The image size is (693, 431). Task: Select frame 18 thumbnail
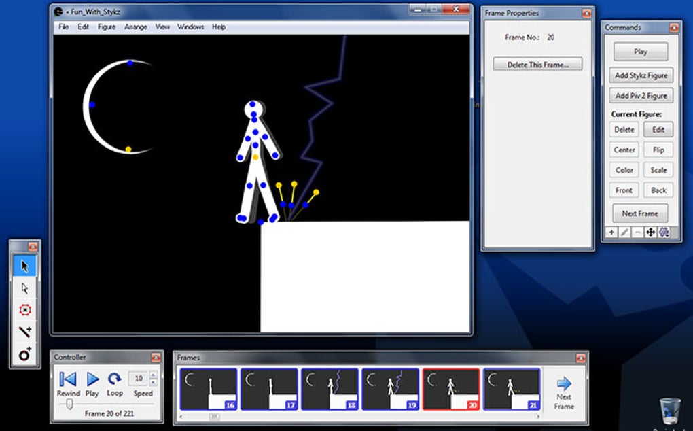pyautogui.click(x=330, y=390)
